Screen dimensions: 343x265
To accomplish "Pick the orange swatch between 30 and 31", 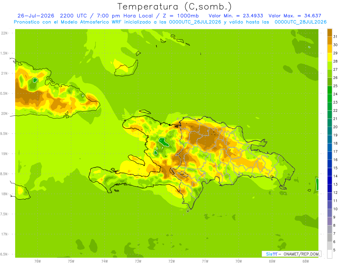I will coord(330,41).
